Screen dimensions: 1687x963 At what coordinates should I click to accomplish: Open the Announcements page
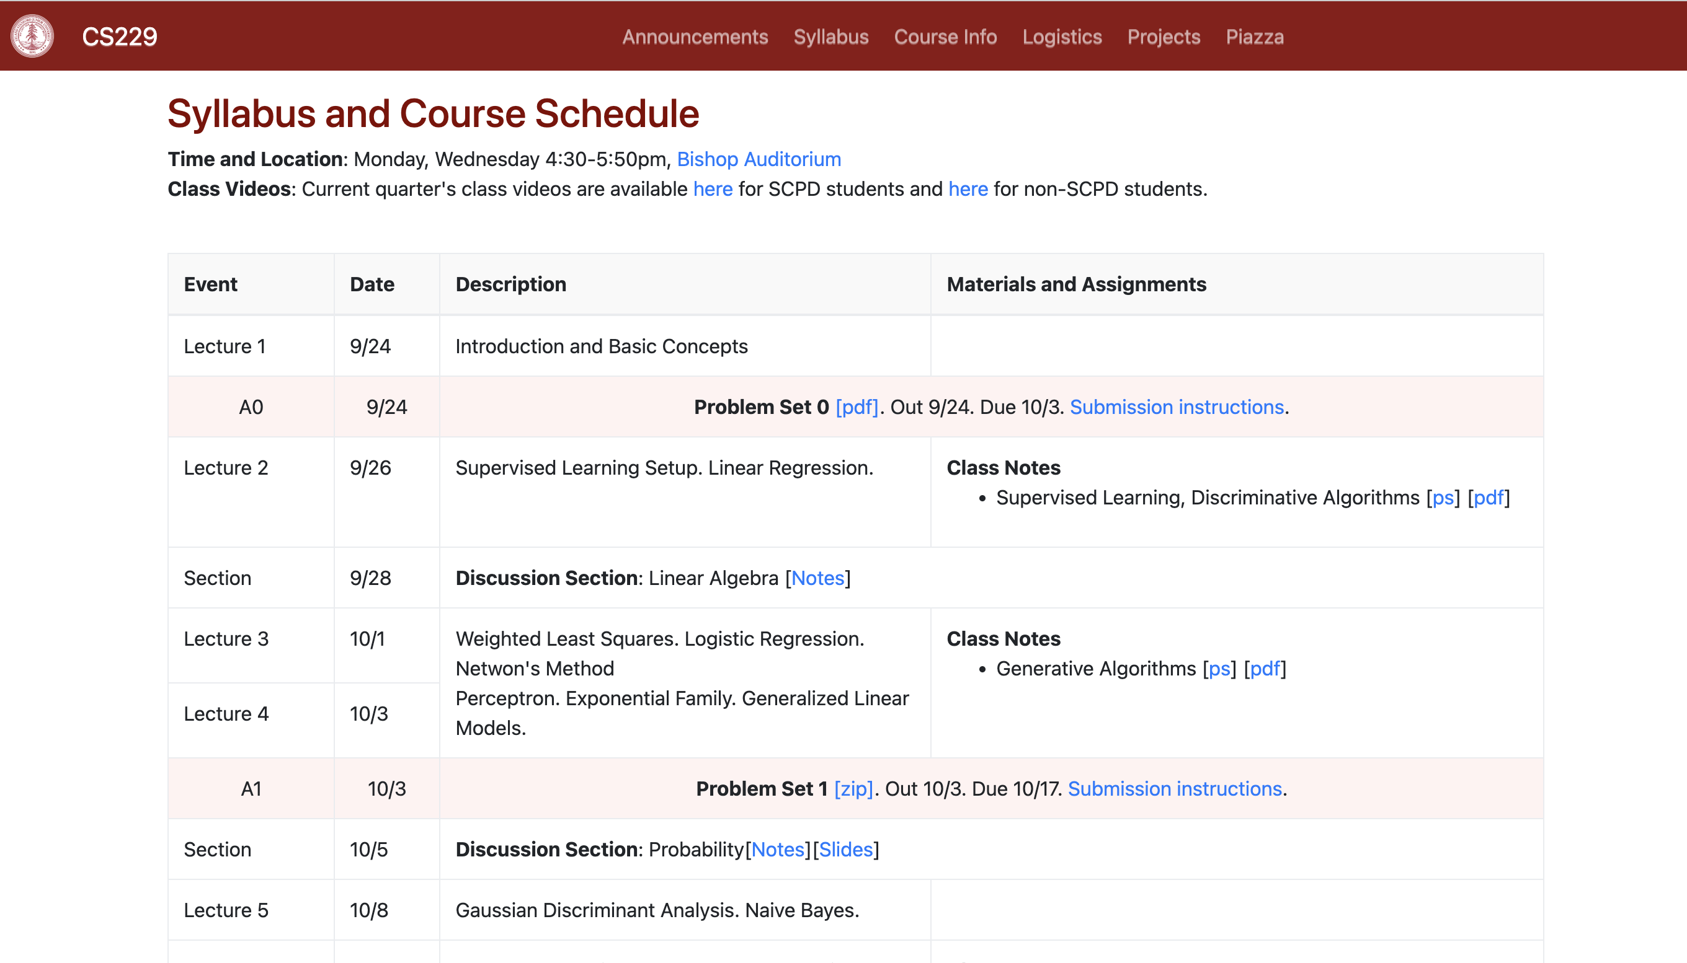pyautogui.click(x=694, y=38)
